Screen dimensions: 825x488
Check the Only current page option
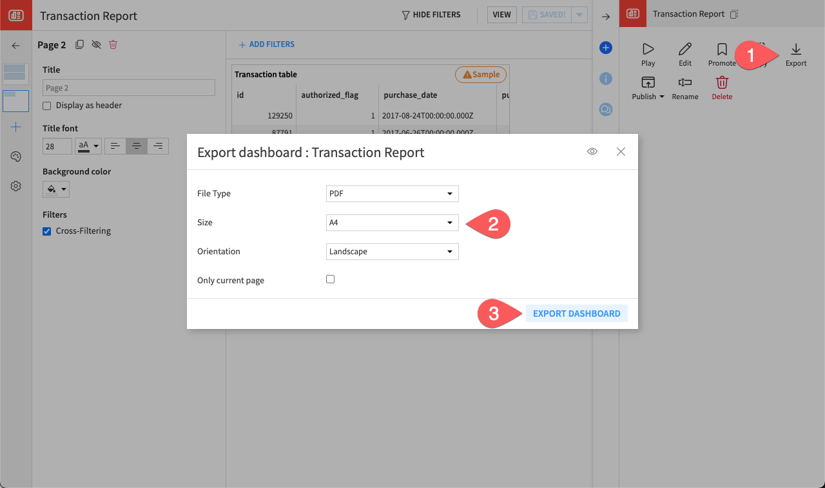pos(330,279)
